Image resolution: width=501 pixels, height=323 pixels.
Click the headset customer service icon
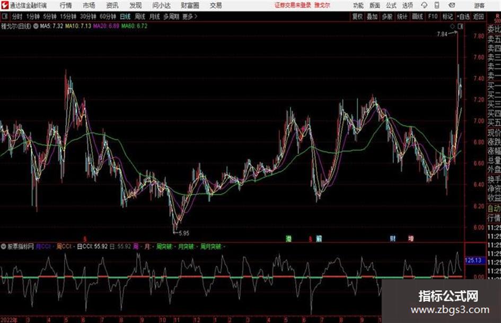424,5
